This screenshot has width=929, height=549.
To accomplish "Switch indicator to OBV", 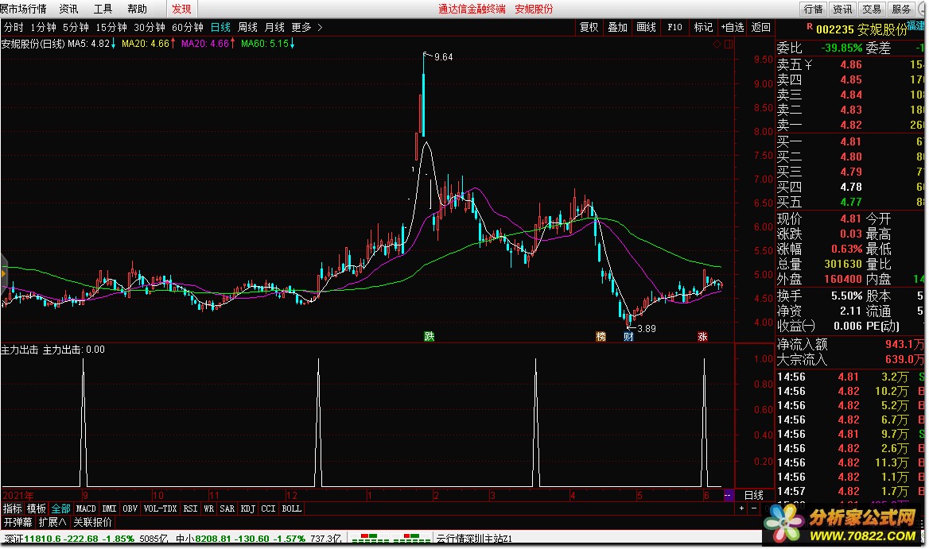I will (130, 508).
